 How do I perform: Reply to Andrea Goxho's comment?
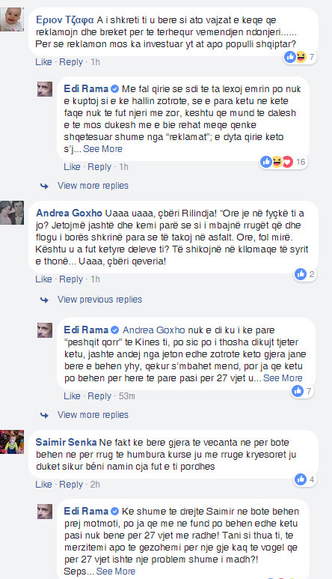(x=71, y=279)
